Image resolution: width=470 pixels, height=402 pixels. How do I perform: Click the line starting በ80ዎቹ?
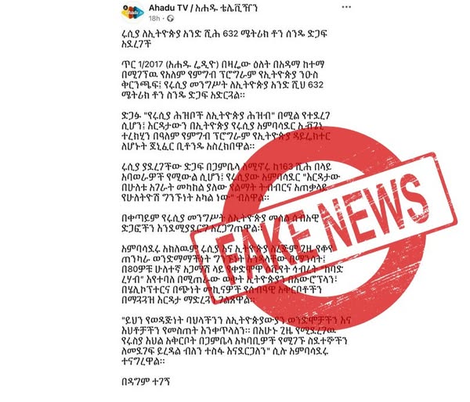(232, 269)
